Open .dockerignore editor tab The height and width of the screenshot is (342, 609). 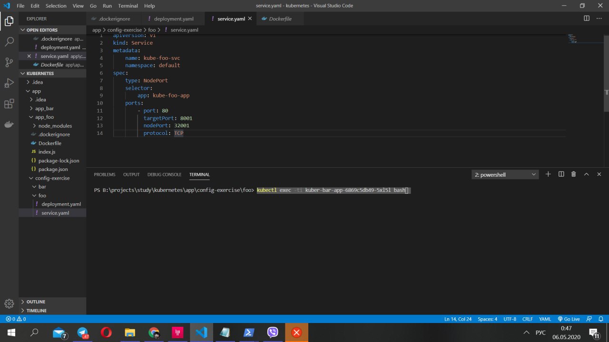115,19
